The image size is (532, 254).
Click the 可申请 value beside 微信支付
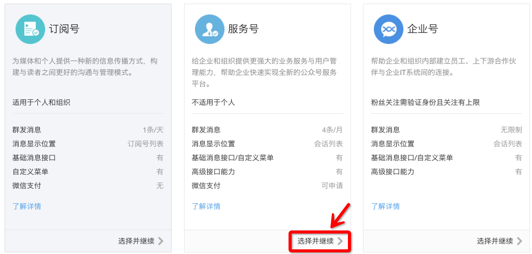pyautogui.click(x=332, y=186)
